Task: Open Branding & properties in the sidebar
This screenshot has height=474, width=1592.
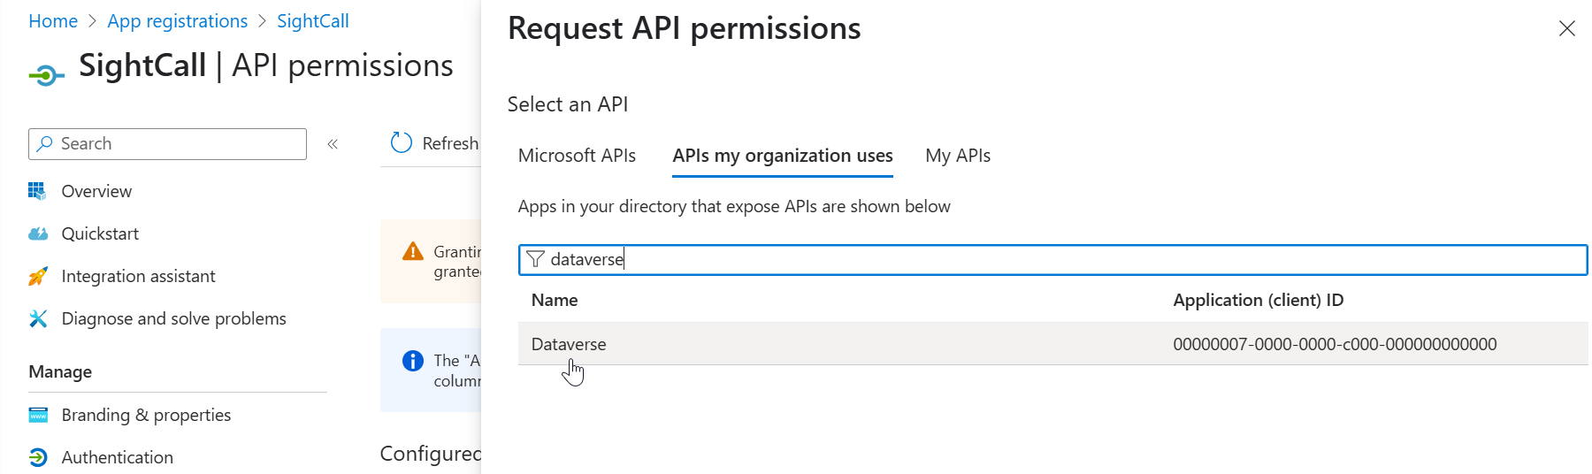Action: click(146, 415)
